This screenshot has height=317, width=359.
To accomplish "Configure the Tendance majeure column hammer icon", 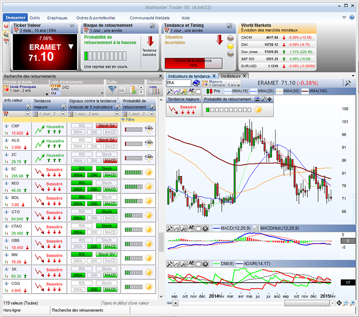I will tap(64, 107).
